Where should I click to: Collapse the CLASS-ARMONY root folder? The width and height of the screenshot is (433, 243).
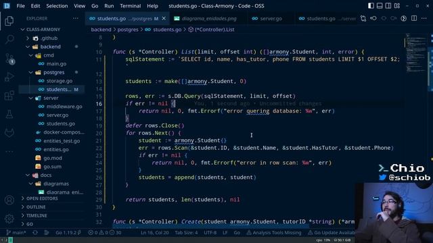pos(23,30)
